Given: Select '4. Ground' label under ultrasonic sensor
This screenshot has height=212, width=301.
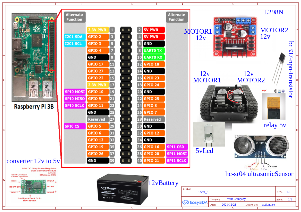Looking at the screenshot, I should [272, 167].
